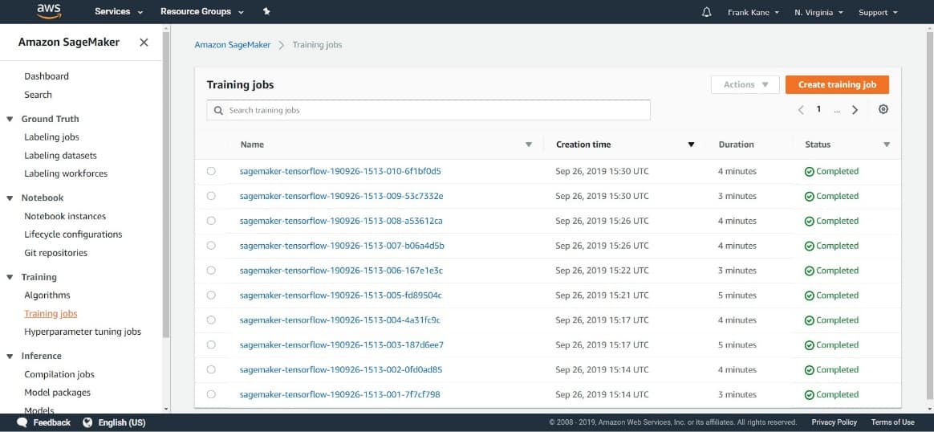
Task: Go to next page of training jobs
Action: pos(855,110)
